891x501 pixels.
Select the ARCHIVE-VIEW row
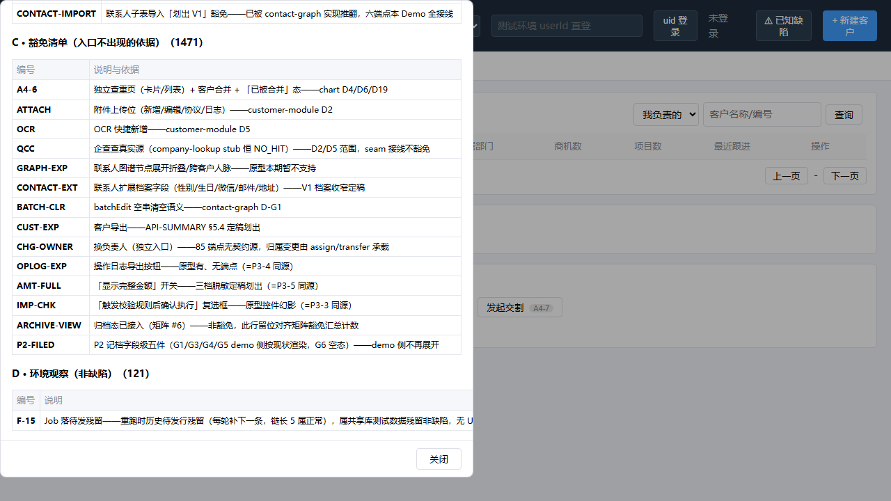(237, 325)
